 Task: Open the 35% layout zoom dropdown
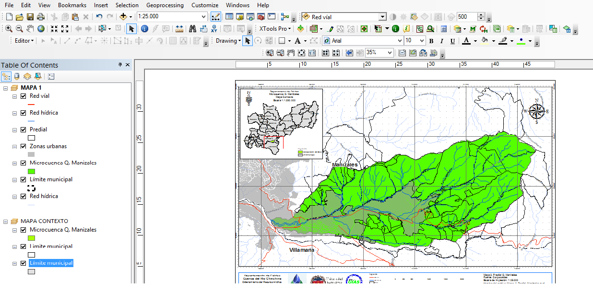pos(388,53)
